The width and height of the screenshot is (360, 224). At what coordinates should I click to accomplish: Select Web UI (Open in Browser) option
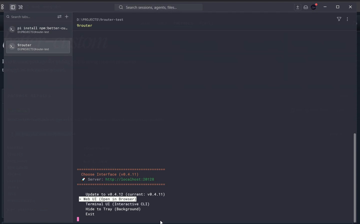(108, 199)
